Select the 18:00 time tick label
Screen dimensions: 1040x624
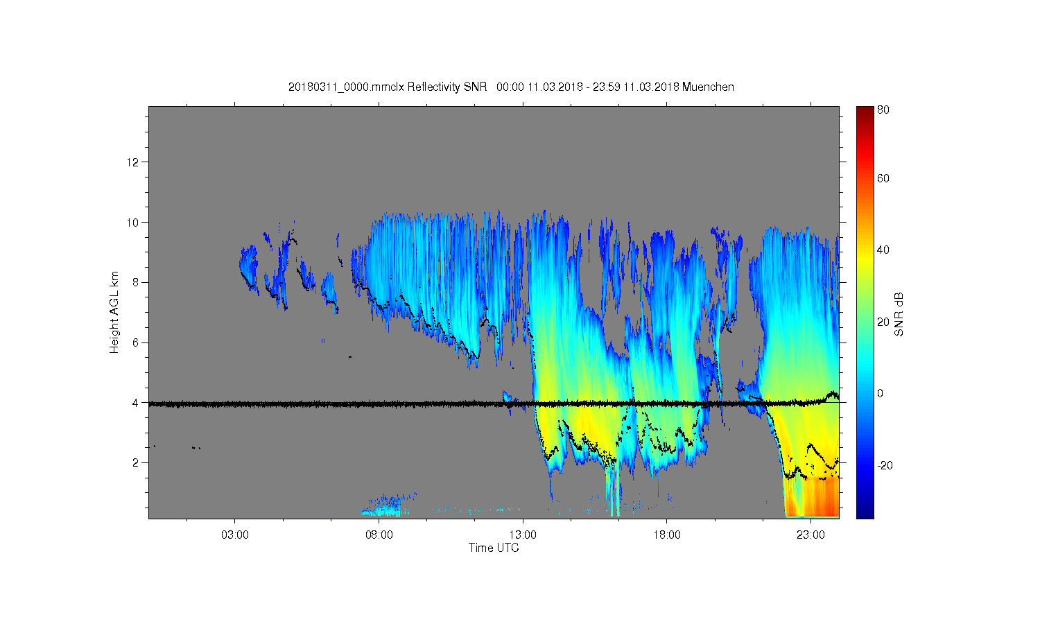667,535
